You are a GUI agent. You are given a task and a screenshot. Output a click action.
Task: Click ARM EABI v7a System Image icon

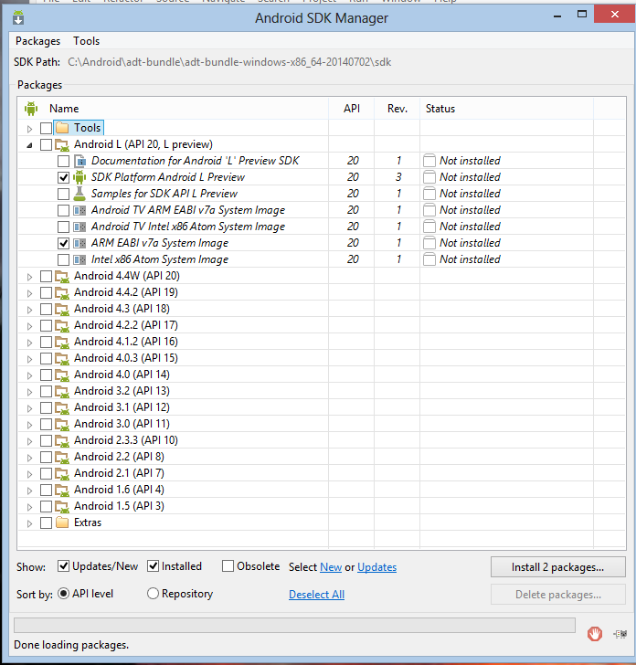pos(79,243)
